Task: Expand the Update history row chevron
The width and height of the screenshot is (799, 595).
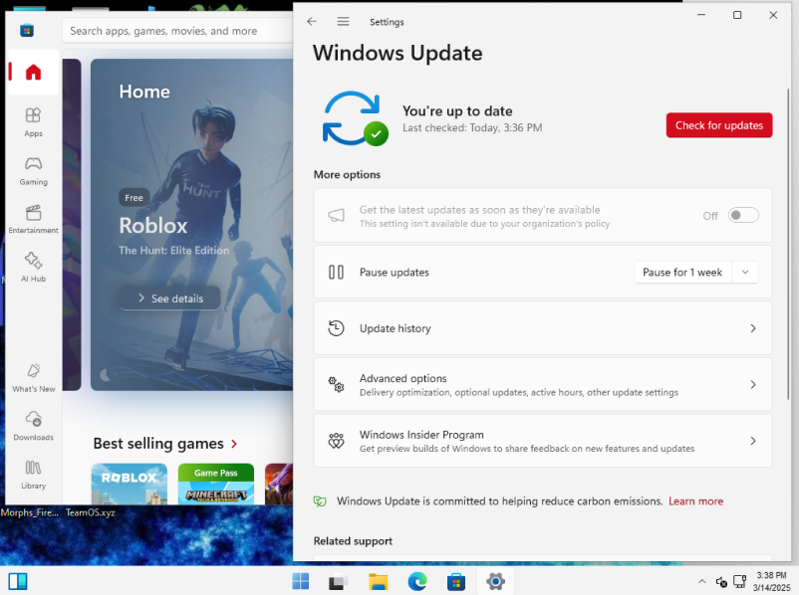Action: [x=752, y=328]
